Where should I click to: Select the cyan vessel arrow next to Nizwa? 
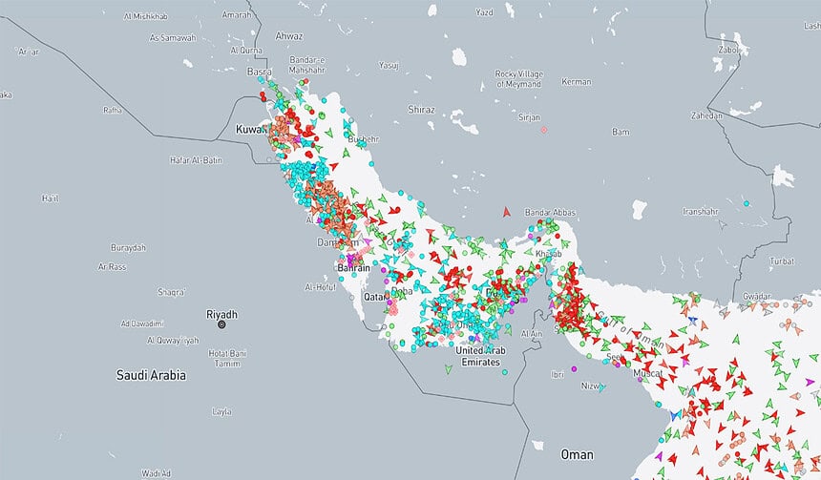tap(601, 389)
